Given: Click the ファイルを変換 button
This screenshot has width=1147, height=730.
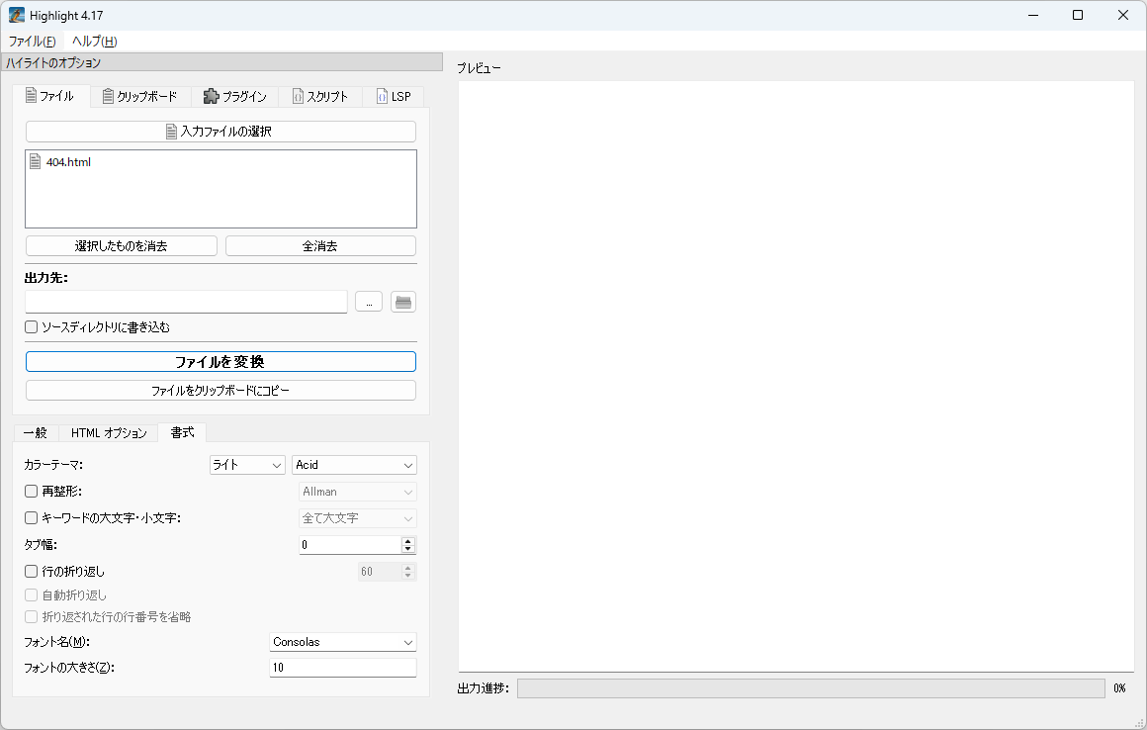Looking at the screenshot, I should click(x=221, y=362).
